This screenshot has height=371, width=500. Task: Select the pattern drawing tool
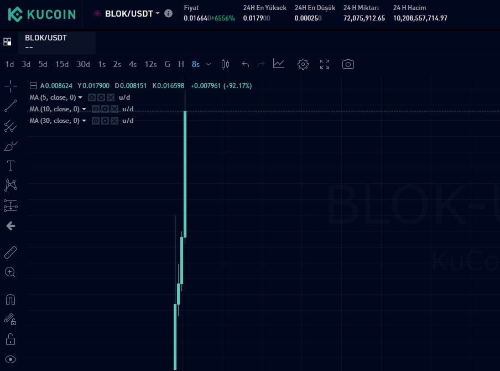(x=11, y=185)
